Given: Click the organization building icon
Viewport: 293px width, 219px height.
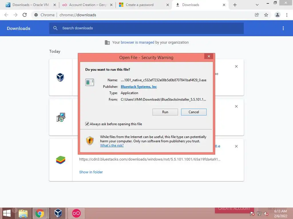Looking at the screenshot, I should (x=107, y=42).
